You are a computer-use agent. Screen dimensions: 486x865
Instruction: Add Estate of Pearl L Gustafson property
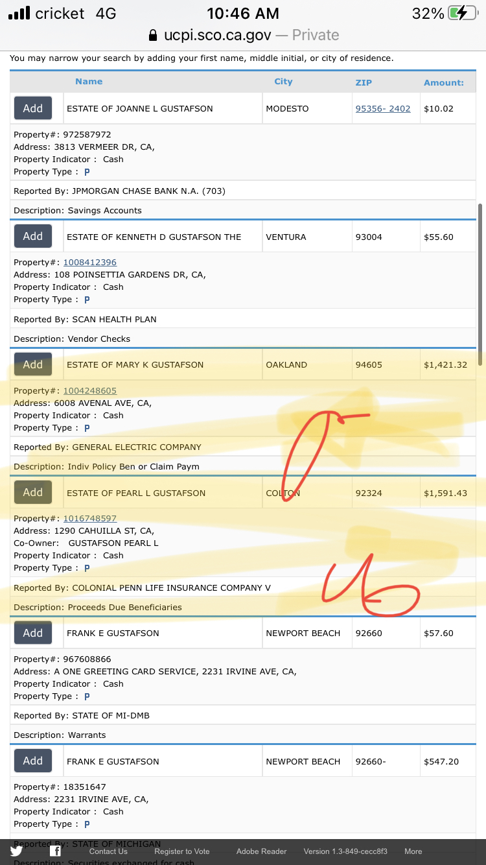(33, 492)
